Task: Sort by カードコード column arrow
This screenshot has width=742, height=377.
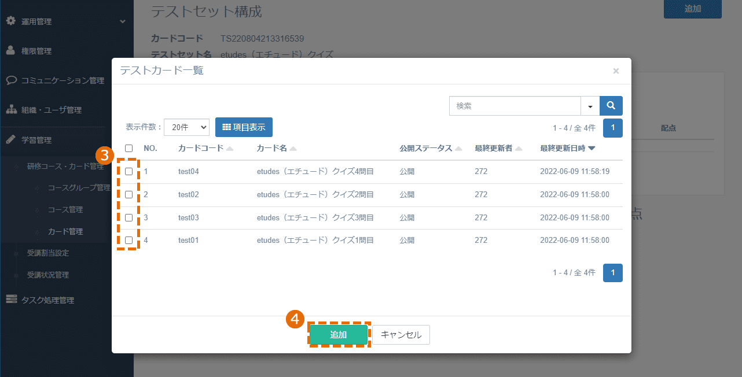Action: [x=230, y=149]
